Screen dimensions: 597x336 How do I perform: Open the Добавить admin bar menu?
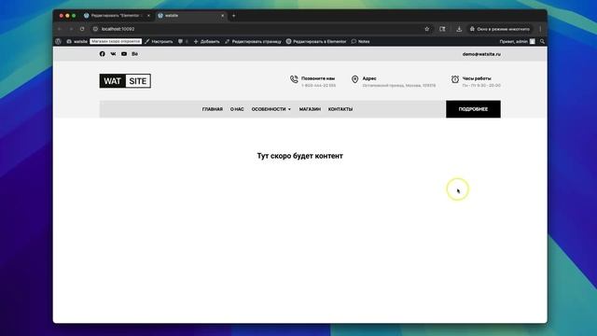207,41
